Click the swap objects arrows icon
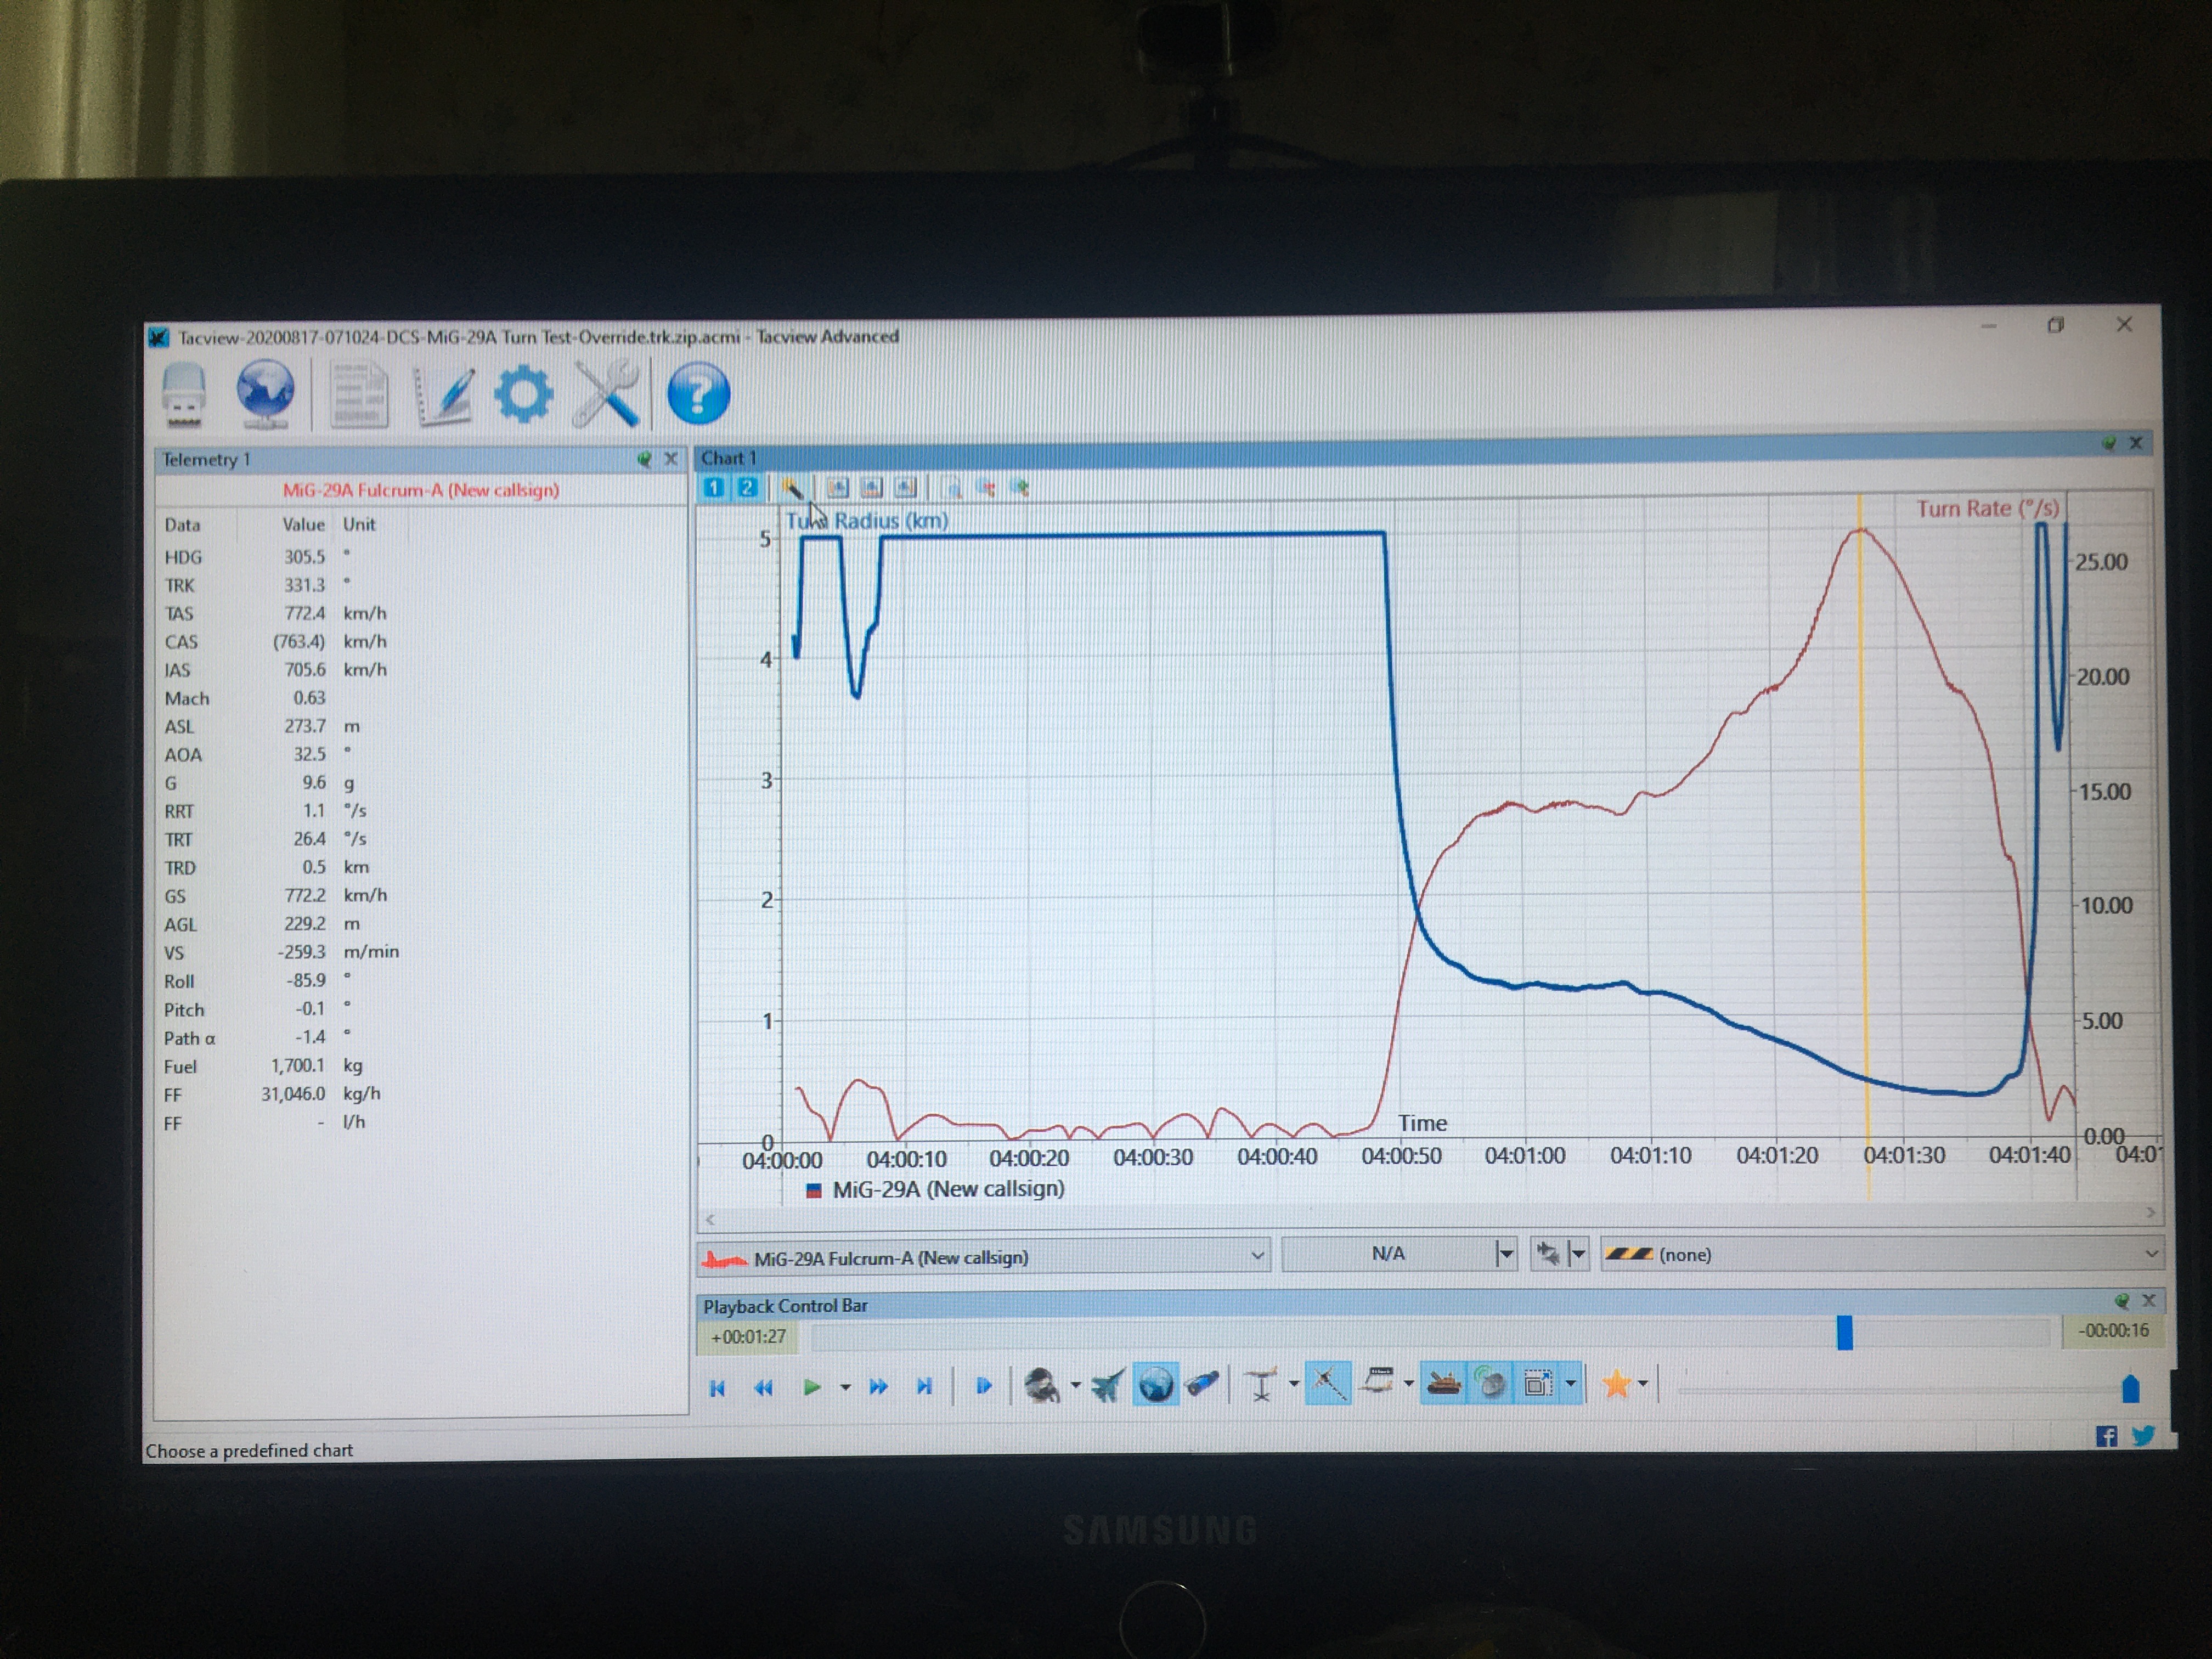This screenshot has width=2212, height=1659. point(1548,1253)
